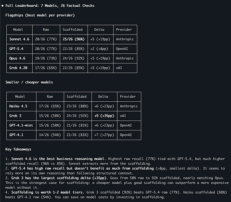Click the white bullet before Full Leaderboard
The height and width of the screenshot is (202, 231).
click(x=2, y=6)
